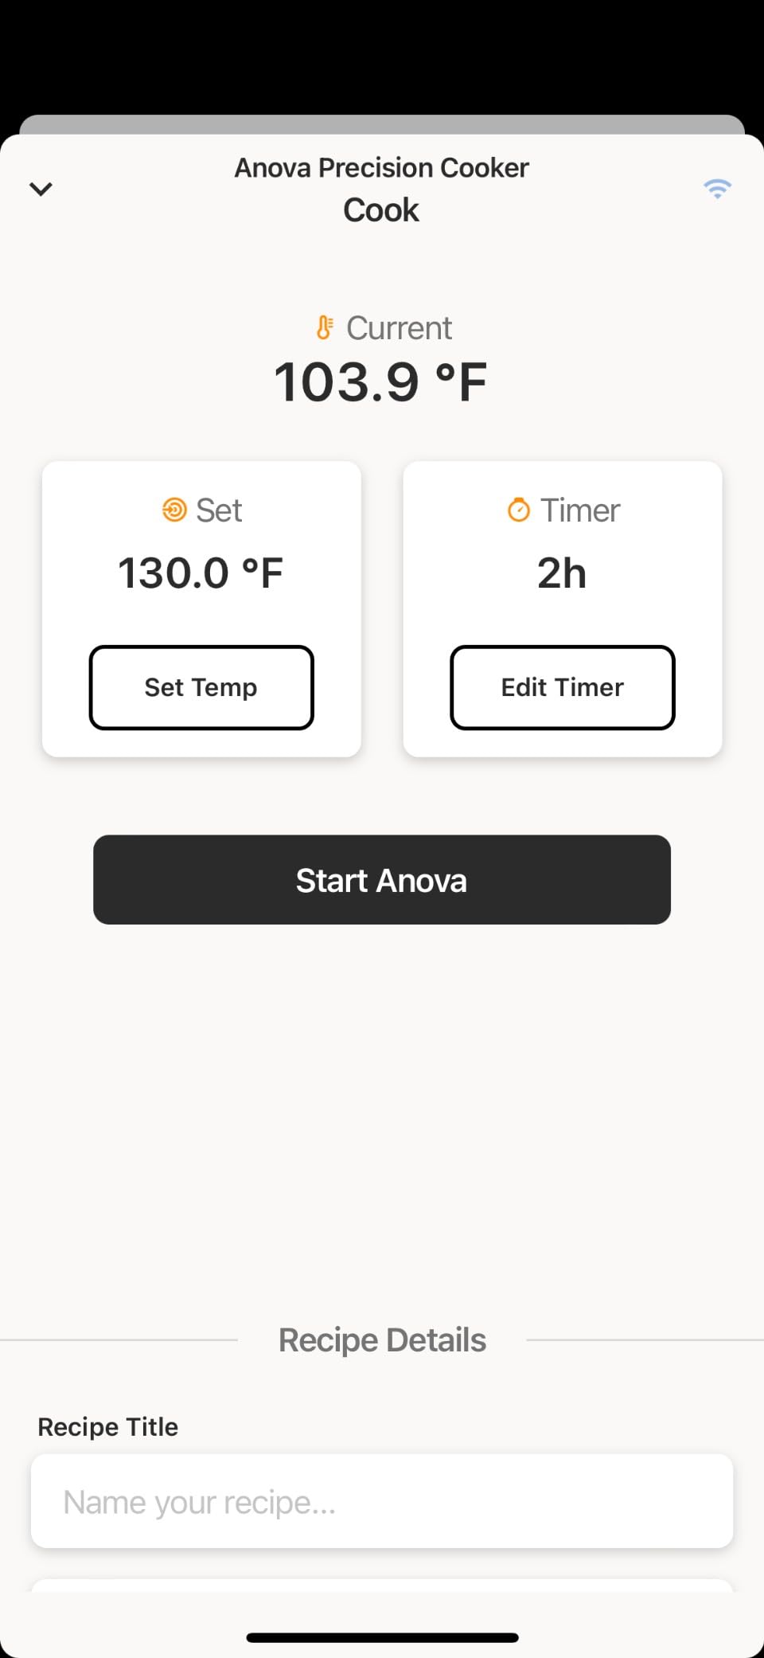Tap the 2h timer value
The width and height of the screenshot is (764, 1658).
click(562, 573)
